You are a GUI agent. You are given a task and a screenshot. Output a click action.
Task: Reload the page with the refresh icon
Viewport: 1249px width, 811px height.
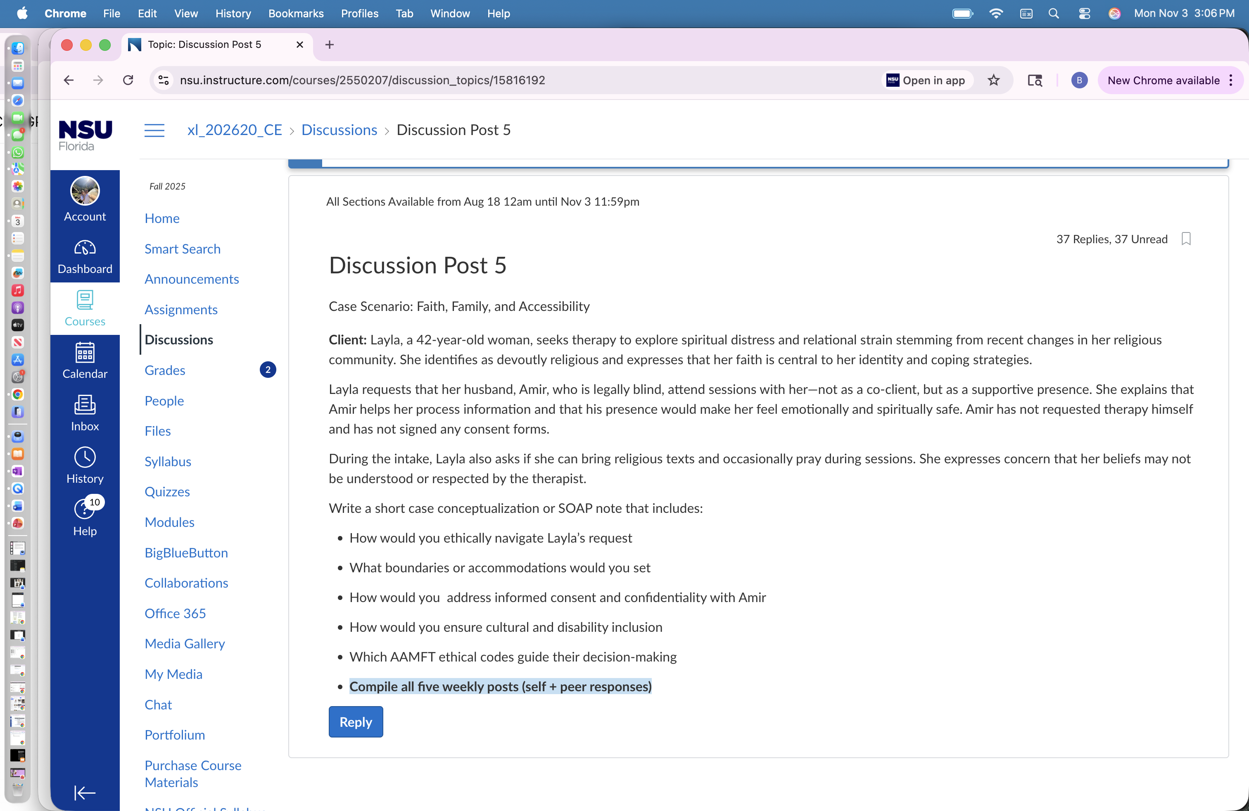pos(128,80)
